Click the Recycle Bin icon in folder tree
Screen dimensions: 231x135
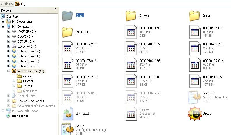pyautogui.click(x=8, y=115)
